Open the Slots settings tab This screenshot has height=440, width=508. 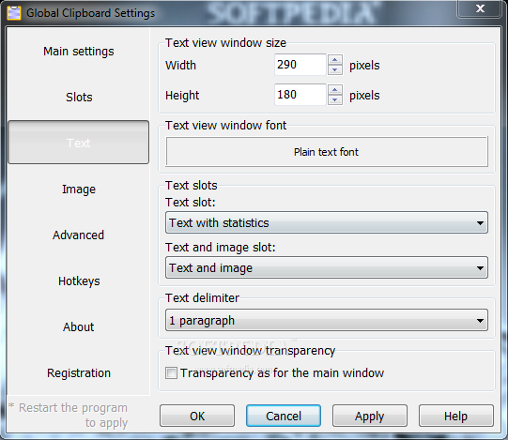(78, 98)
